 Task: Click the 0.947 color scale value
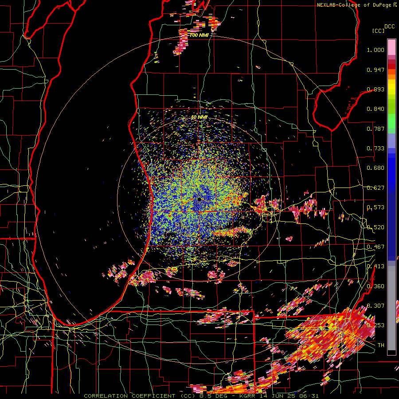coord(376,70)
